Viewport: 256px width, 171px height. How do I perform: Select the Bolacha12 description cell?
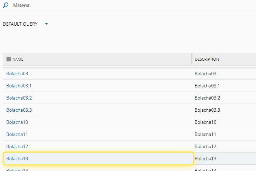click(x=205, y=146)
